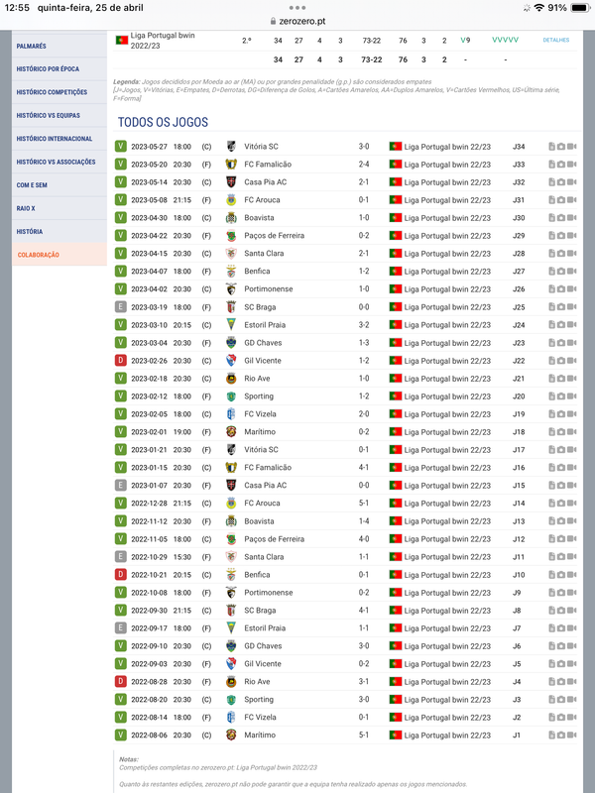
Task: Open Santa Clara team link in J28 row
Action: tap(264, 254)
